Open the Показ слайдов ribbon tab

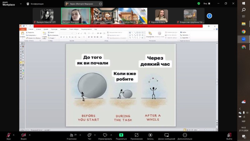74,29
